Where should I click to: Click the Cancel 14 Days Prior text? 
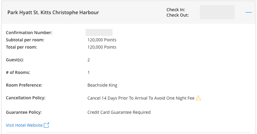(141, 98)
